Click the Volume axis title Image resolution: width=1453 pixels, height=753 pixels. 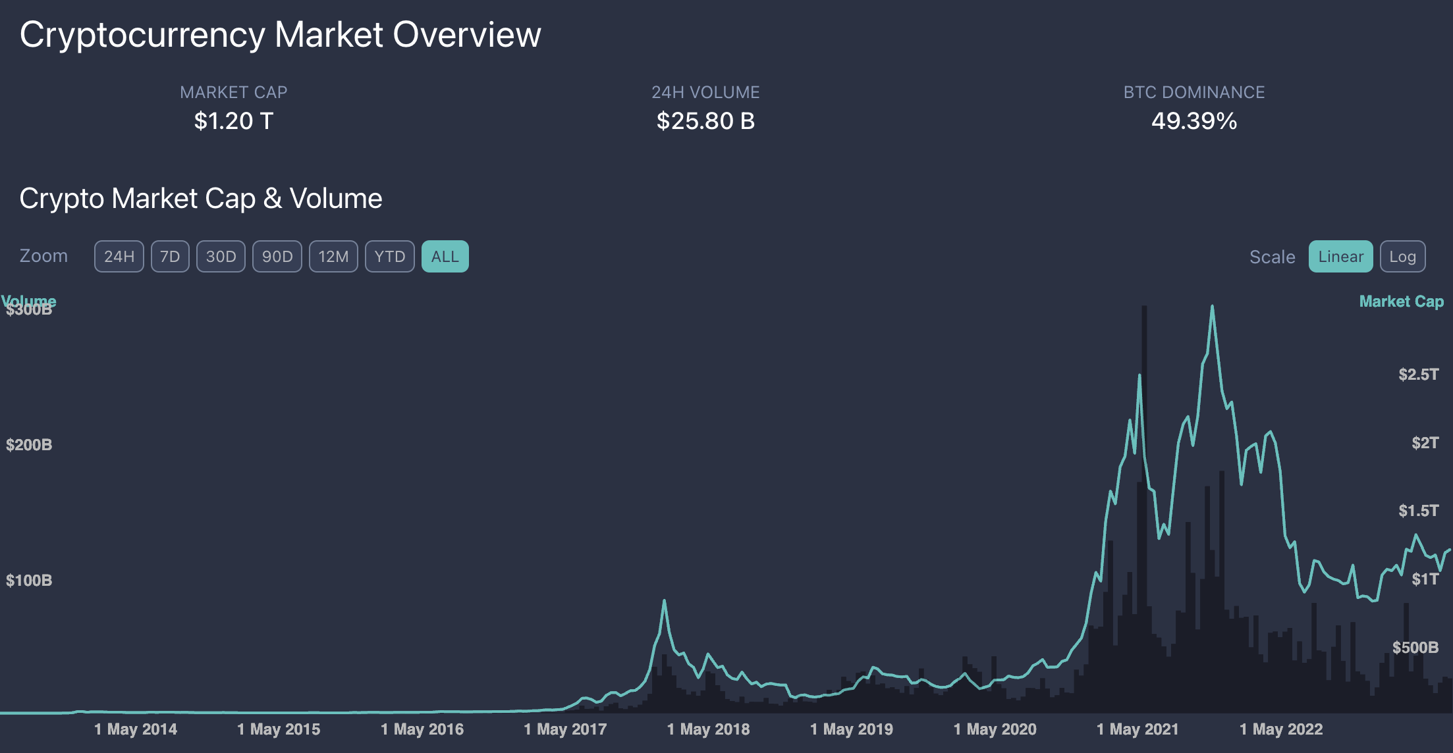click(29, 301)
